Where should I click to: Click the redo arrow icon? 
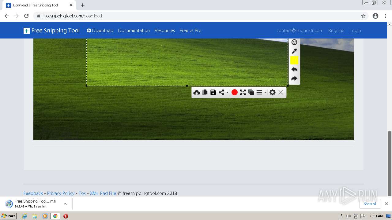[x=294, y=79]
